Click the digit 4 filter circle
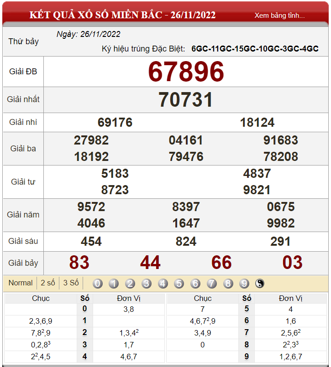Image resolution: width=331 pixels, height=367 pixels. 163,284
